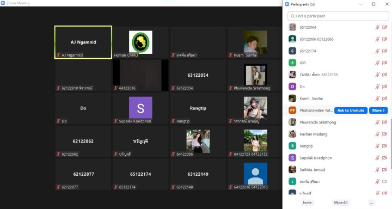This screenshot has height=209, width=392.
Task: Open the ellipsis menu beside Mute All
Action: pyautogui.click(x=371, y=203)
